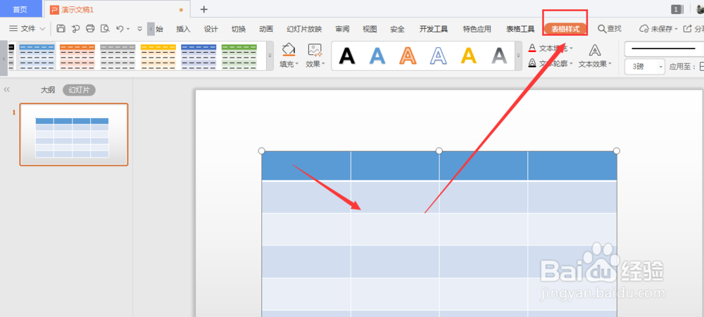Apply the blue hollow outline WordArt A
Image resolution: width=704 pixels, height=317 pixels.
(x=438, y=56)
